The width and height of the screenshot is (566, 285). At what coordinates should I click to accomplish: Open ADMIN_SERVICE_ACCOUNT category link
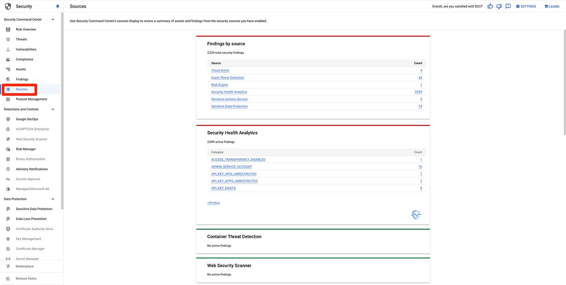[x=232, y=167]
